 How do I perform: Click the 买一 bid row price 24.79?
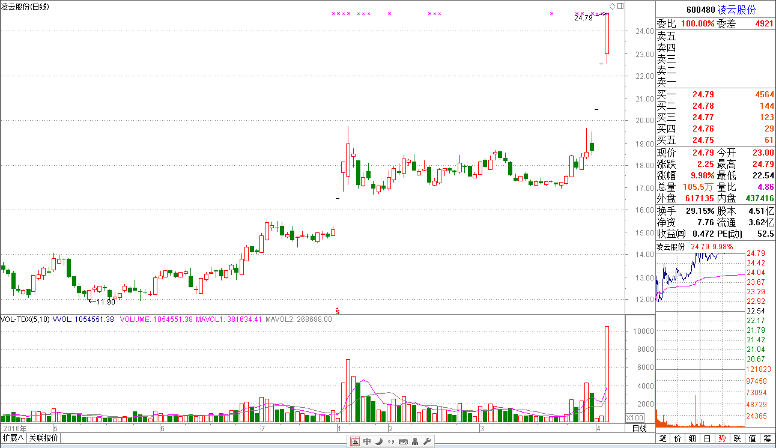click(x=703, y=95)
